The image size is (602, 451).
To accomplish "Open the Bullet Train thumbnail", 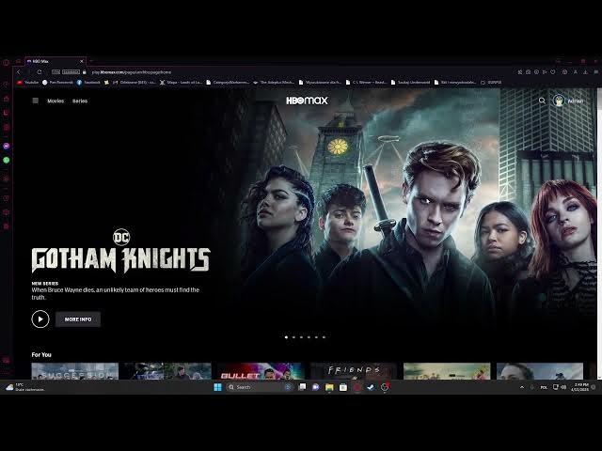I will (x=261, y=371).
